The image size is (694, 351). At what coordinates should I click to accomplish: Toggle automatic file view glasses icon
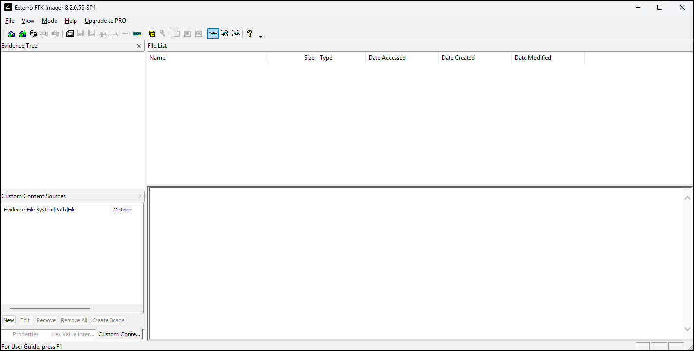(x=213, y=34)
